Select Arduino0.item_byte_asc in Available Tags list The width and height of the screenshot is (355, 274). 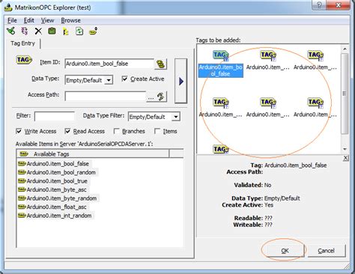[56, 189]
